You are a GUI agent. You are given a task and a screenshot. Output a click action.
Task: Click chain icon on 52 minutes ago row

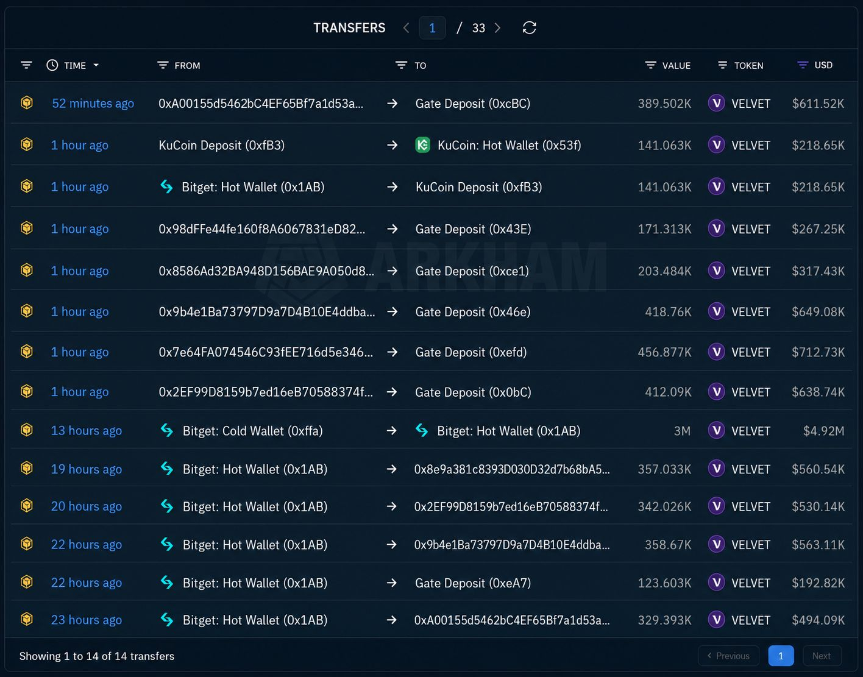click(x=27, y=102)
